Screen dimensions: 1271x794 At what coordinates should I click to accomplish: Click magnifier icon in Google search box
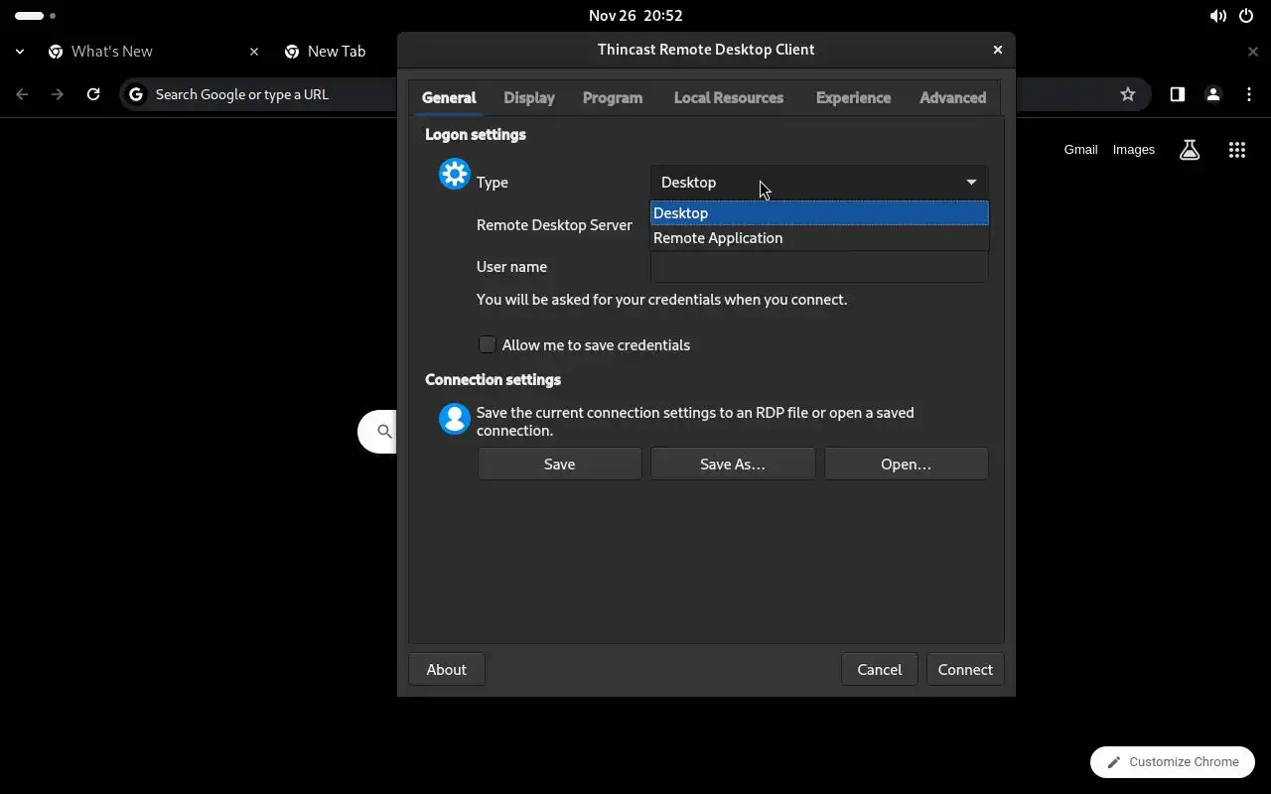pos(384,432)
